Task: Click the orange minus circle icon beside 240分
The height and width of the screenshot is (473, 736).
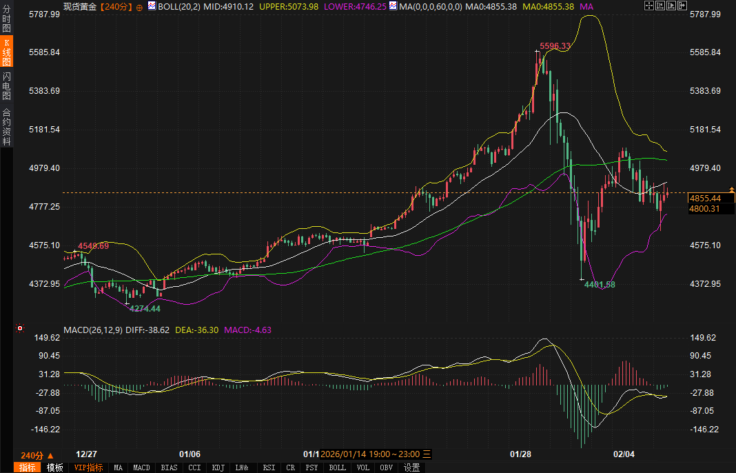Action: (x=140, y=7)
